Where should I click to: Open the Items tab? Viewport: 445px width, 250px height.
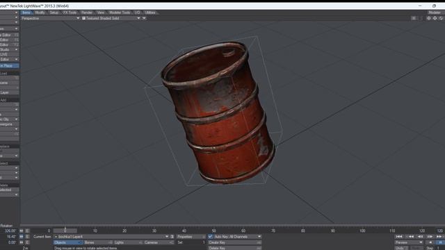click(26, 12)
